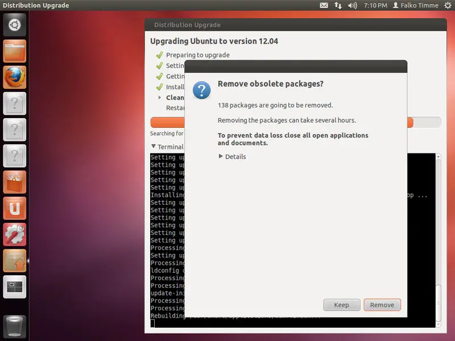Open the session power gear menu
Image resolution: width=455 pixels, height=341 pixels.
(x=448, y=6)
